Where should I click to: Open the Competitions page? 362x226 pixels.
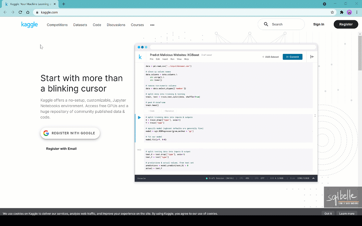point(57,25)
